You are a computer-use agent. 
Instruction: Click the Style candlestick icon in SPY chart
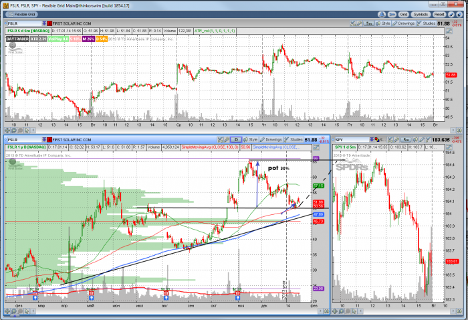click(x=415, y=139)
